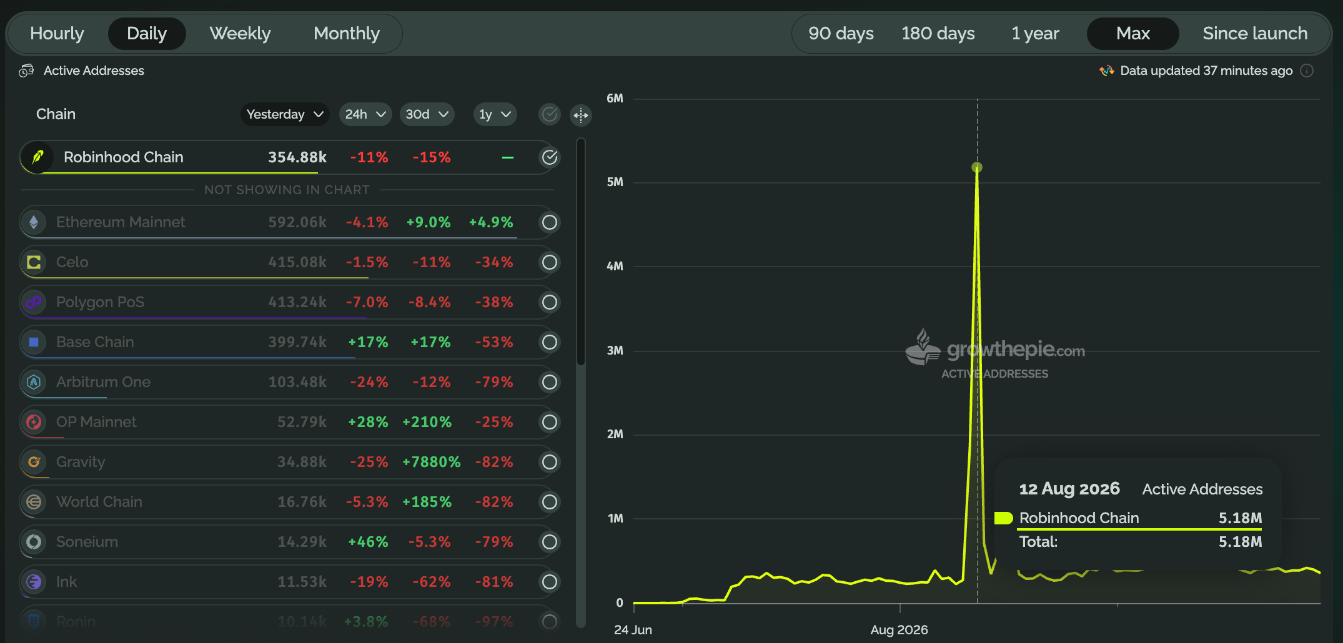Set time range to 1 year
1343x643 pixels.
click(1035, 34)
